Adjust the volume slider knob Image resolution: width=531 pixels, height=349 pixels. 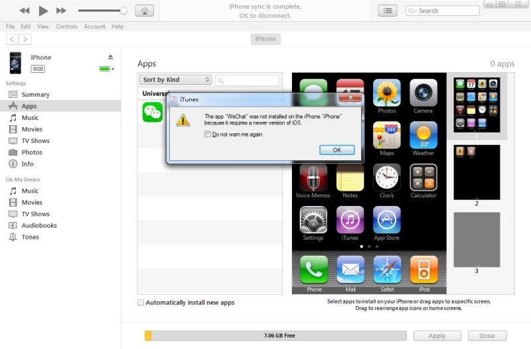click(x=123, y=11)
